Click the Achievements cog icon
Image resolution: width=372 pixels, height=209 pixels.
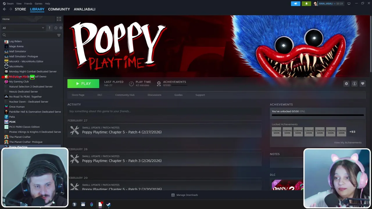[x=159, y=84]
